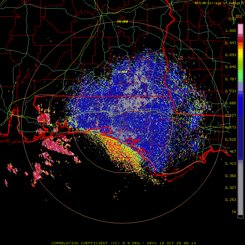Screen dimensions: 245x245
Task: Click the DCC product label above the legend
Action: coord(239,16)
